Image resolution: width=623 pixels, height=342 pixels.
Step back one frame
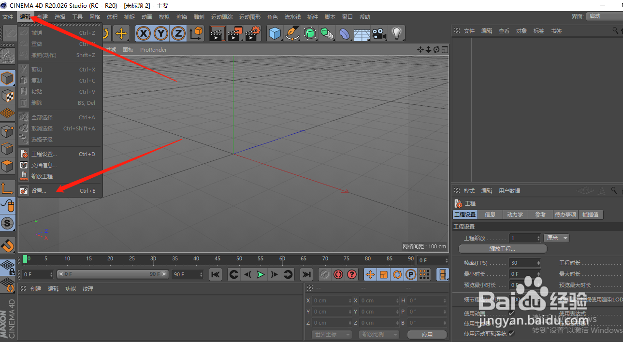247,274
